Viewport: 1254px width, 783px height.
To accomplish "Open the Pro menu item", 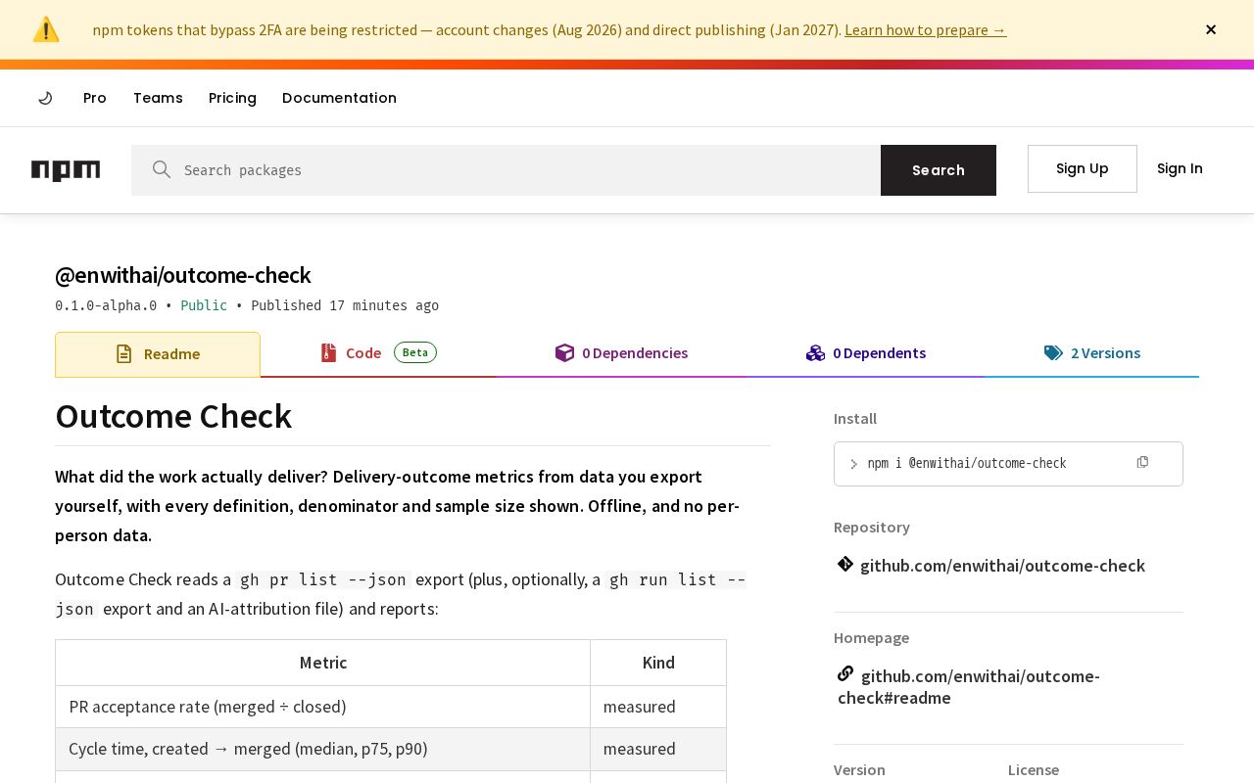I will click(95, 98).
